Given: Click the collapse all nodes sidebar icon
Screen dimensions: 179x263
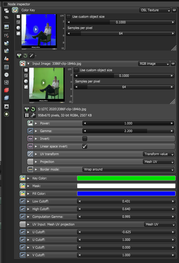Looking at the screenshot, I should pyautogui.click(x=6, y=17).
